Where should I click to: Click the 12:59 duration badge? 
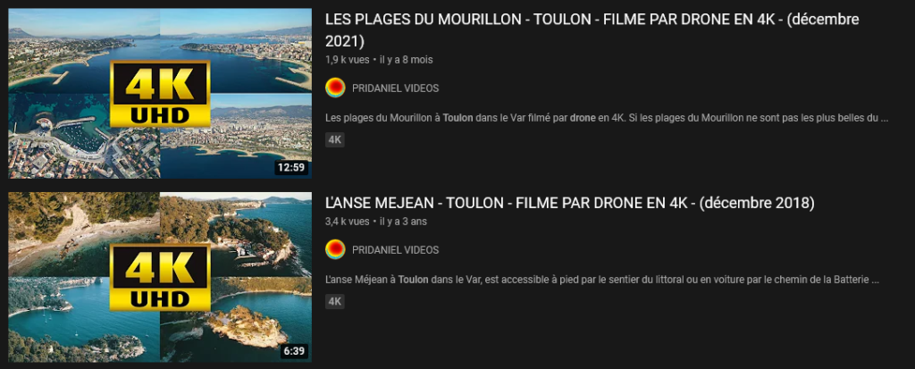pos(291,168)
